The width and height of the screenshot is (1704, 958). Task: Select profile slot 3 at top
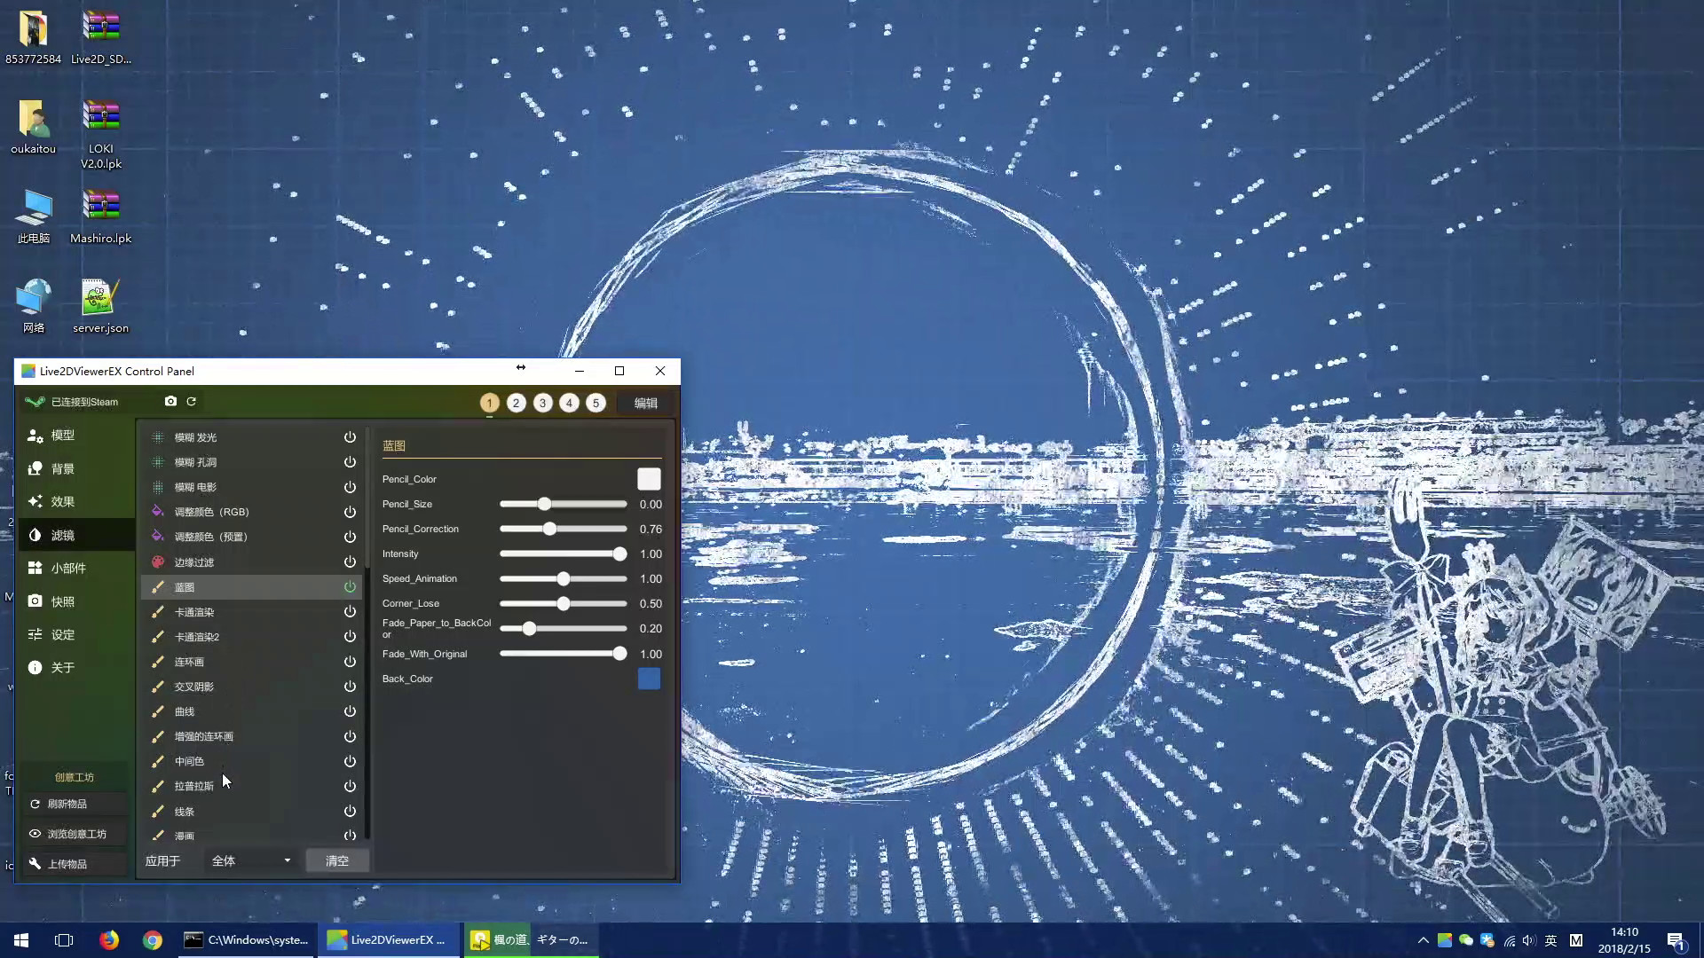coord(542,403)
